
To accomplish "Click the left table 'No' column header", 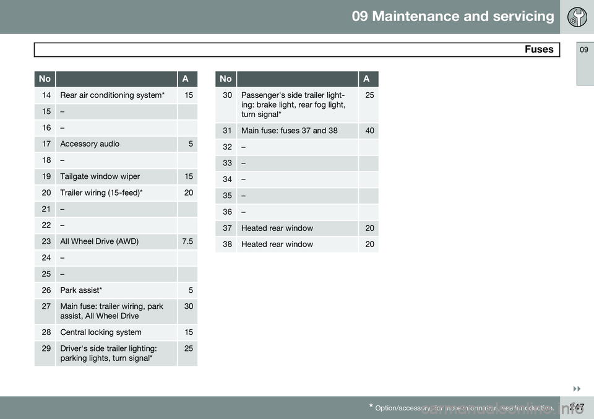I will [x=45, y=79].
